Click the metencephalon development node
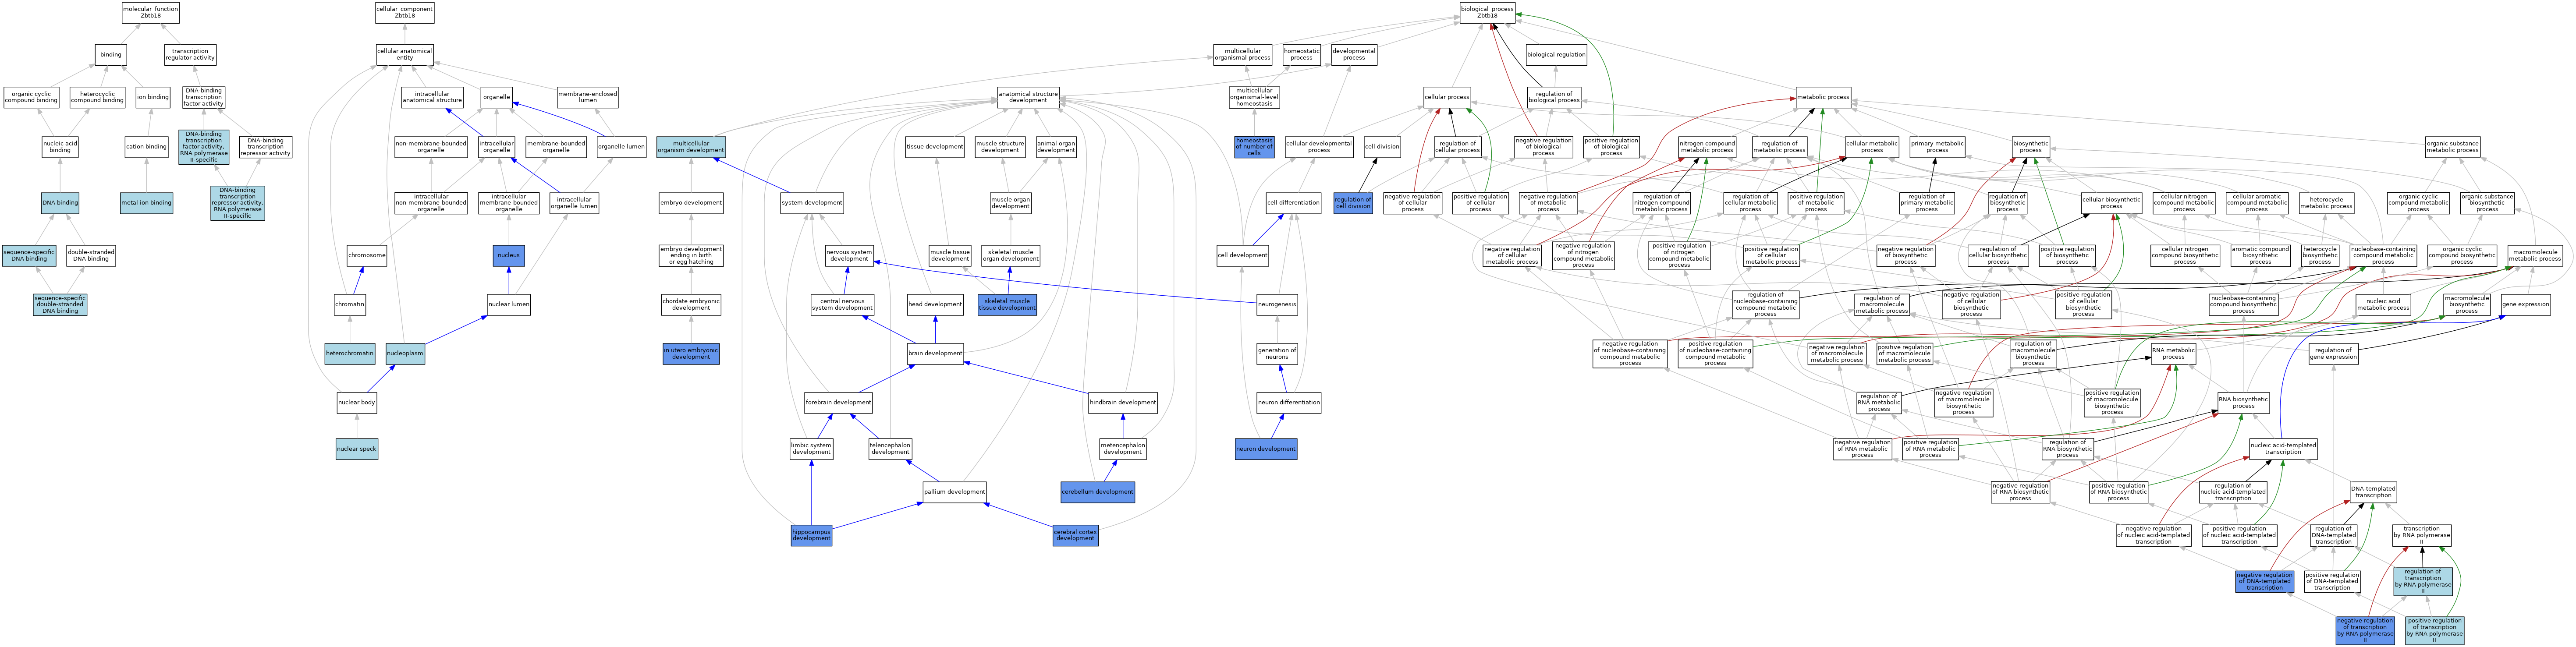The width and height of the screenshot is (2576, 647). pyautogui.click(x=1123, y=449)
